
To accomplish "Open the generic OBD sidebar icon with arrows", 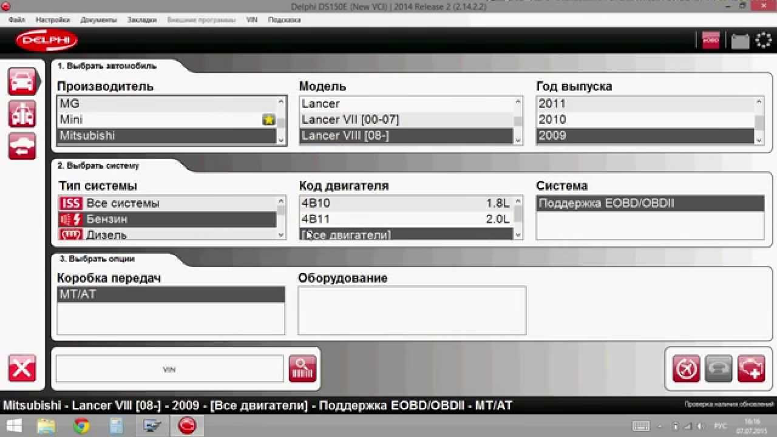I will (x=22, y=146).
